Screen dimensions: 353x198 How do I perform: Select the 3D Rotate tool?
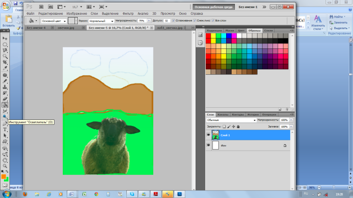click(5, 148)
